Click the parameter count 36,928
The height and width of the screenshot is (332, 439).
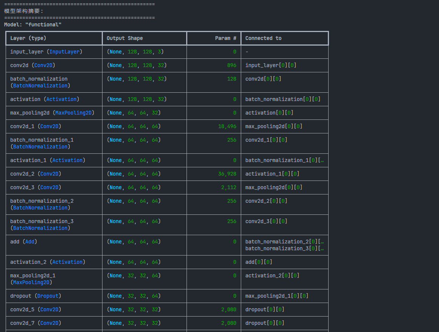(227, 174)
